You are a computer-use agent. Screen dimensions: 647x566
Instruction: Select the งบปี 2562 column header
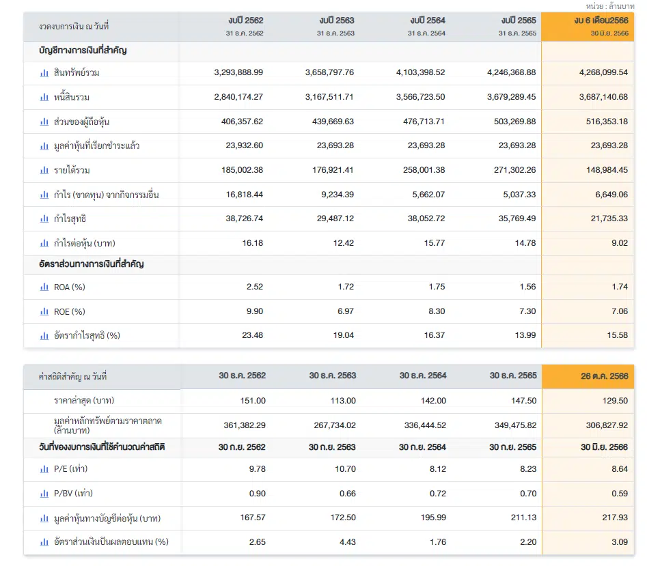pos(245,27)
